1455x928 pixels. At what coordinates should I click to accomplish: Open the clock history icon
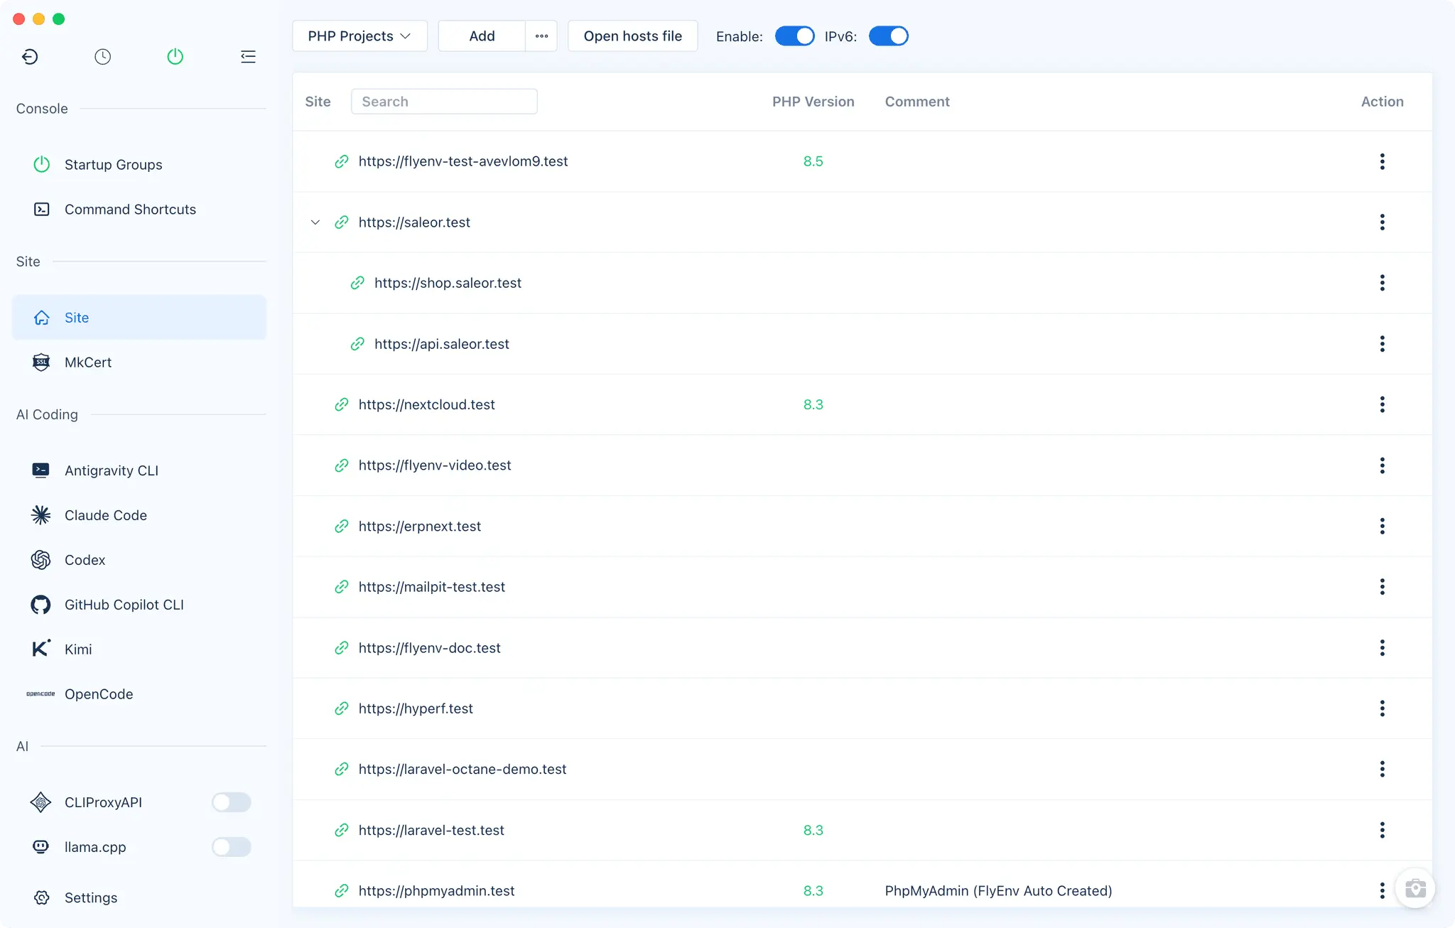(x=102, y=57)
